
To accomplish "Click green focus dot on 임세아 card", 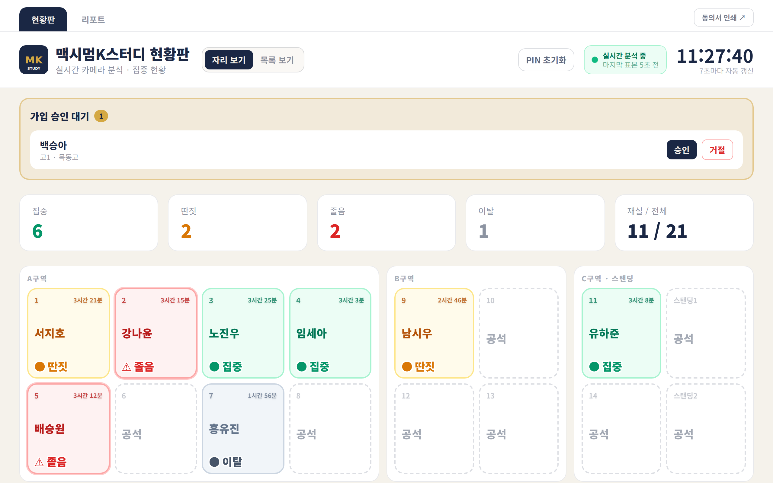I will [302, 366].
